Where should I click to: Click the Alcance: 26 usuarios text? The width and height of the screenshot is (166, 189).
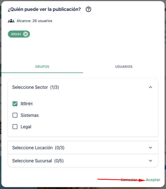coord(34,21)
